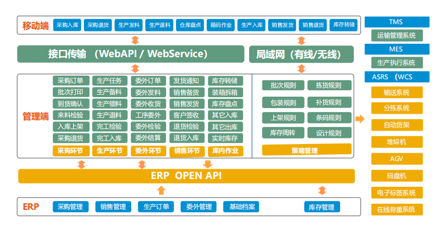Click the blue TMS header

(396, 22)
